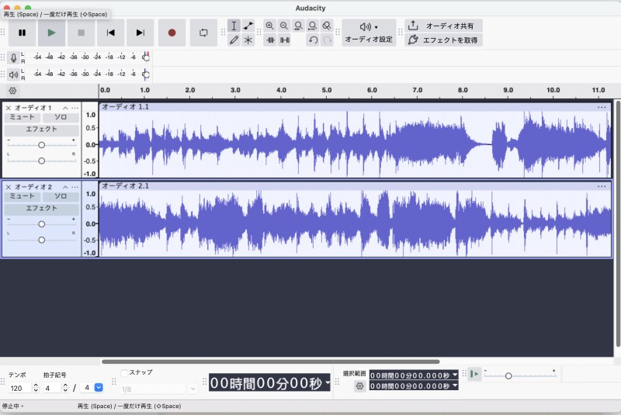Open clip オーディオ 1.1 options menu
Viewport: 621px width, 415px height.
tap(602, 107)
